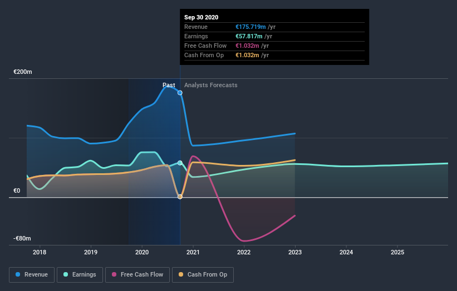Screen dimensions: 457x291
Task: Click the 2023 x-axis label
Action: (x=295, y=252)
